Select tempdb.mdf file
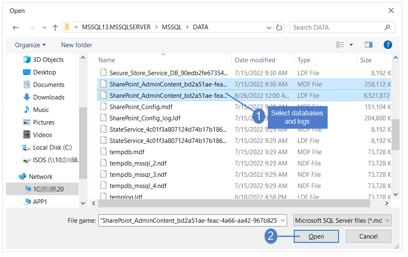The width and height of the screenshot is (408, 257). click(x=244, y=152)
